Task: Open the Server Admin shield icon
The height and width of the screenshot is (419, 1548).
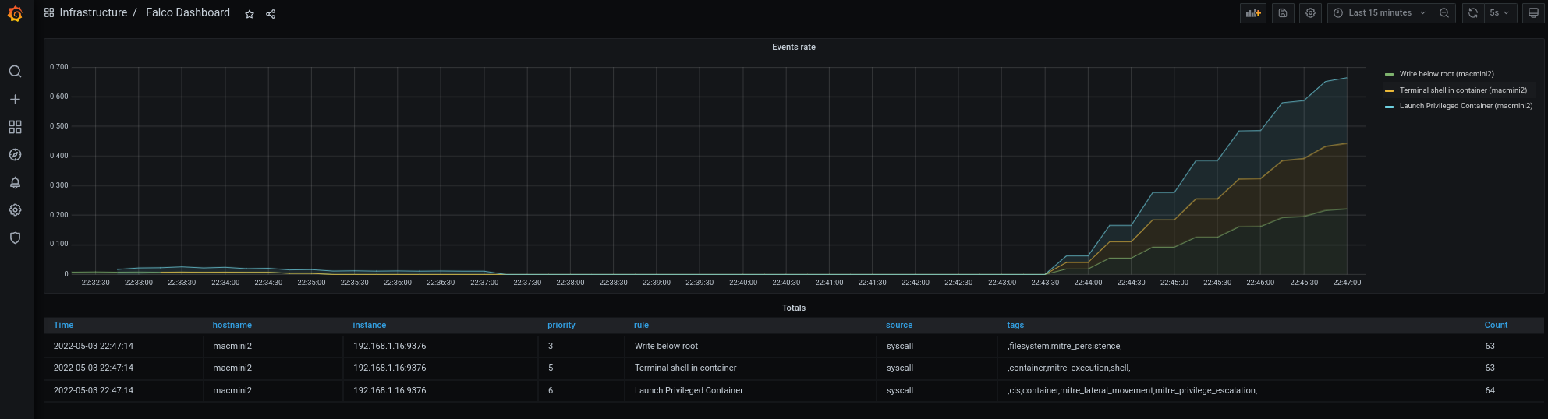Action: [x=15, y=238]
